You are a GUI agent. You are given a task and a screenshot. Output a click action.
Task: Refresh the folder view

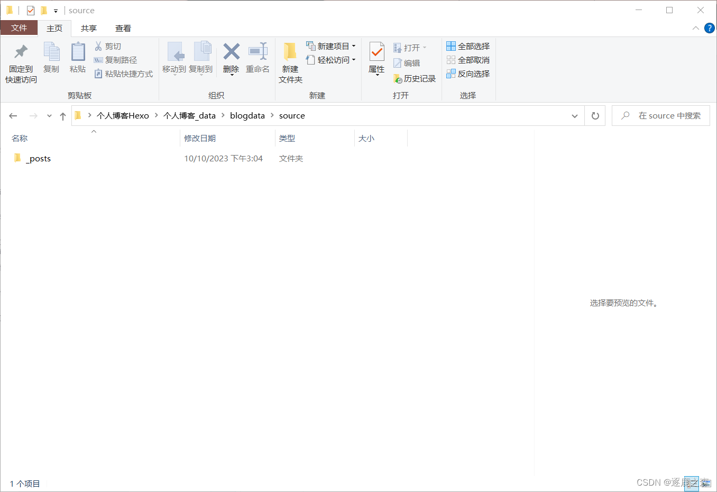595,115
